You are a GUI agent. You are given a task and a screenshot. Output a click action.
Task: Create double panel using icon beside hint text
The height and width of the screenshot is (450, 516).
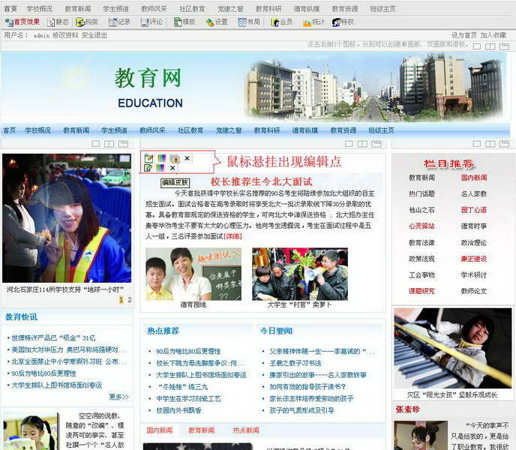pyautogui.click(x=490, y=46)
